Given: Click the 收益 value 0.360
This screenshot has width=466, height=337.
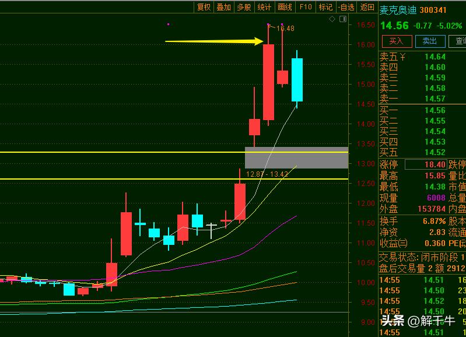Looking at the screenshot, I should pos(435,243).
